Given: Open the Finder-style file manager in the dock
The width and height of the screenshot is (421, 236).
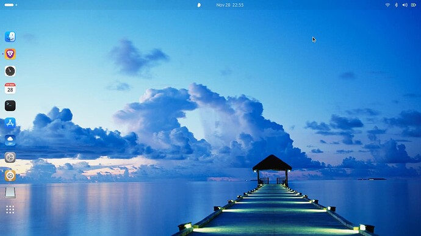Looking at the screenshot, I should 10,37.
